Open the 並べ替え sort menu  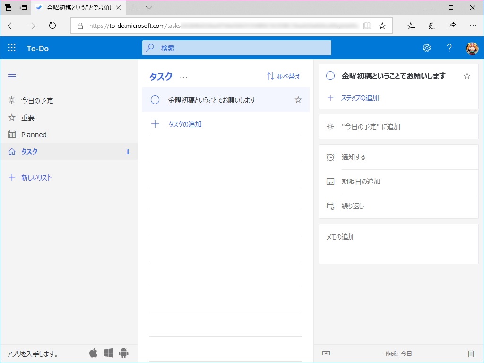283,76
